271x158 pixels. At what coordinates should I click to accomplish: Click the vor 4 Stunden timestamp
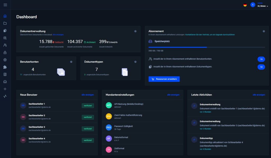205,149
